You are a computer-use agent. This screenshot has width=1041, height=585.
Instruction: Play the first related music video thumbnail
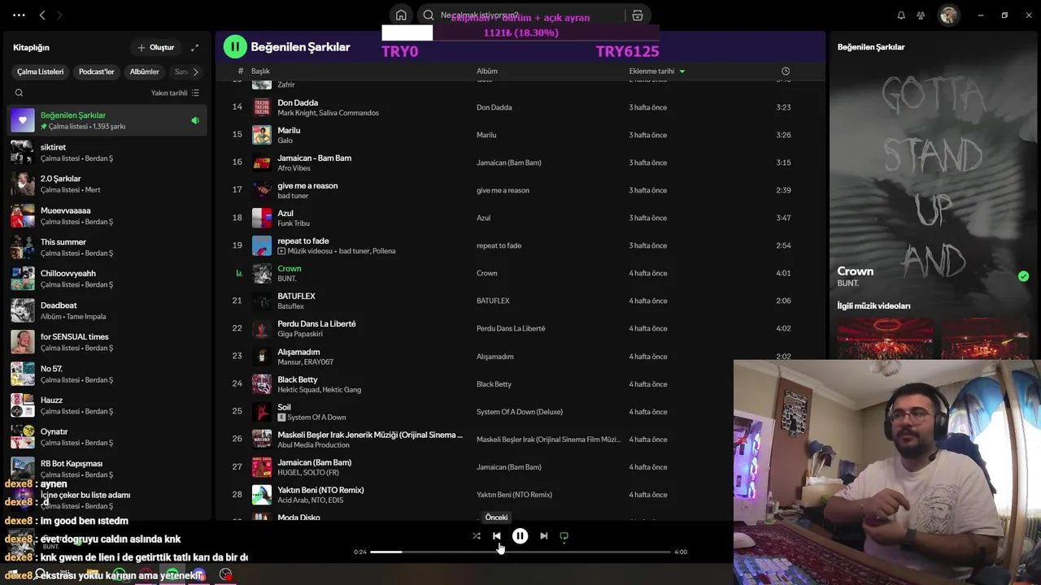coord(885,338)
